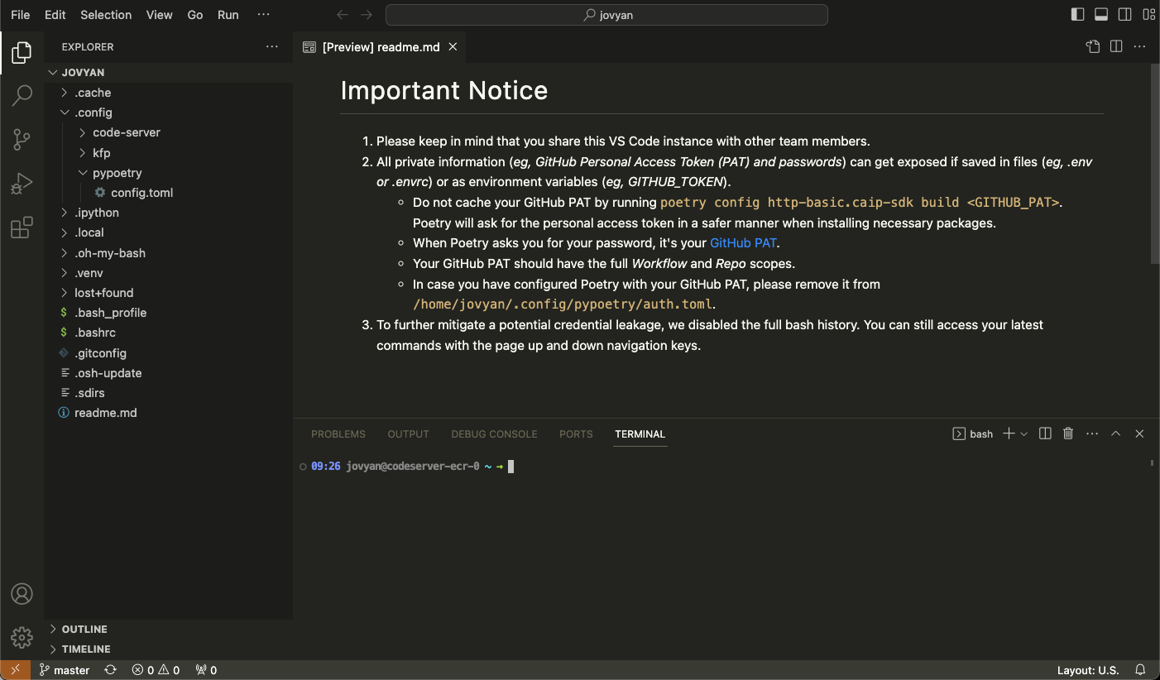The image size is (1160, 680).
Task: Follow the GitHub PAT link
Action: click(x=744, y=243)
